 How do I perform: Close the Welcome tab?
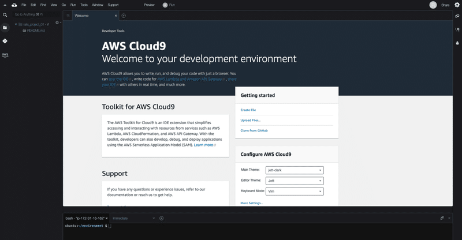(116, 16)
